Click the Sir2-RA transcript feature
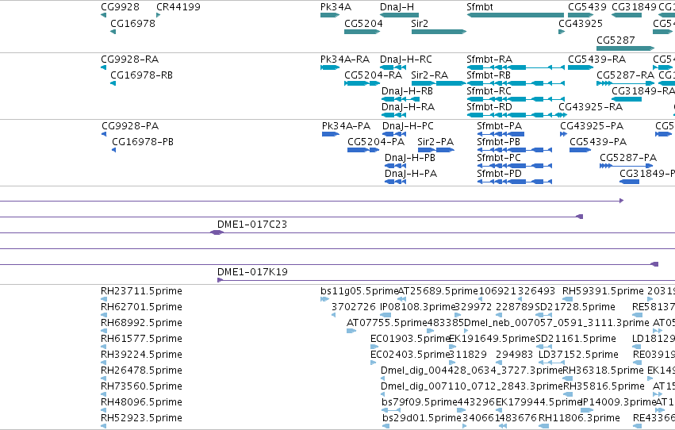Viewport: 675px width, 430px height. [439, 83]
